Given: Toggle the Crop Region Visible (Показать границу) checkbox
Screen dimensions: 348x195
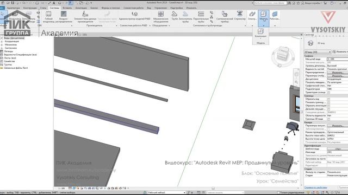Looking at the screenshot, I should click(328, 102).
